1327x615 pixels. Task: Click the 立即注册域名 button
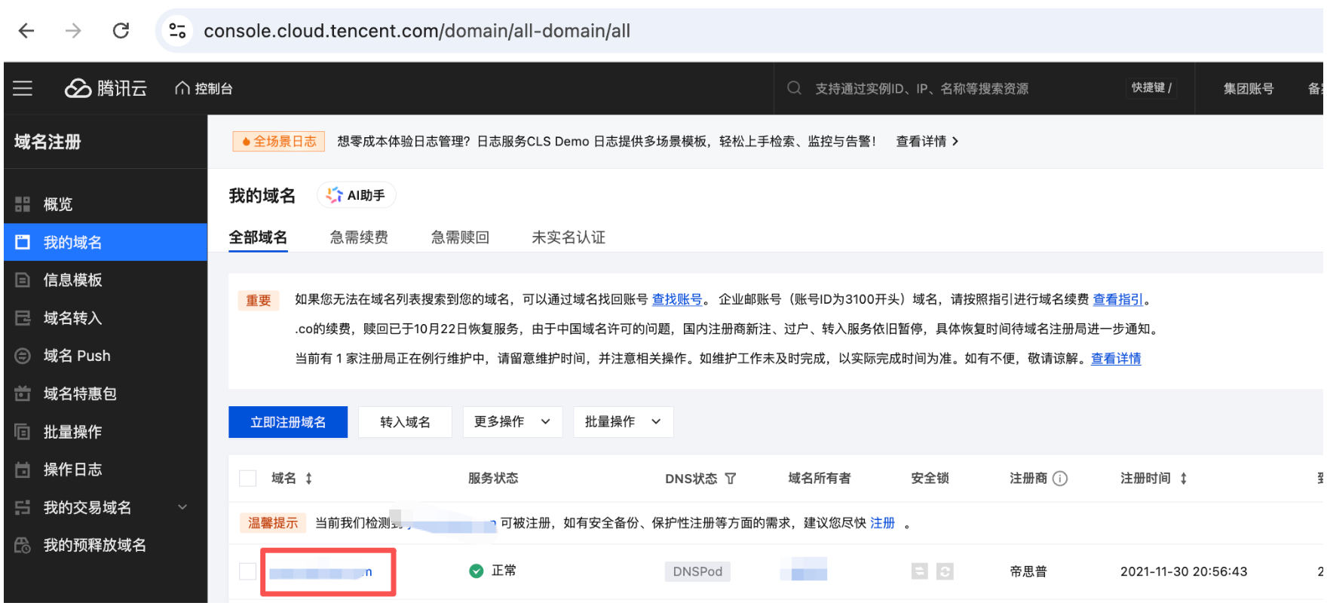pyautogui.click(x=288, y=422)
